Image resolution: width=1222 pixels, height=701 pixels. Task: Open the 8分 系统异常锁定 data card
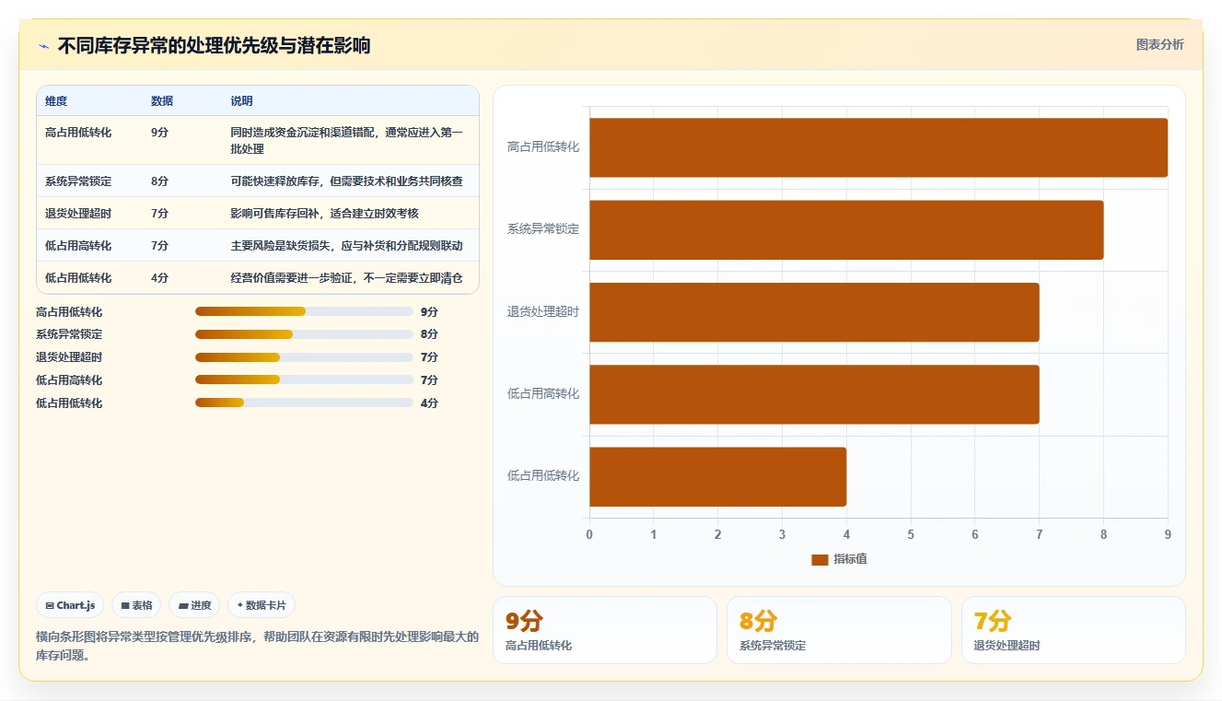(x=839, y=630)
